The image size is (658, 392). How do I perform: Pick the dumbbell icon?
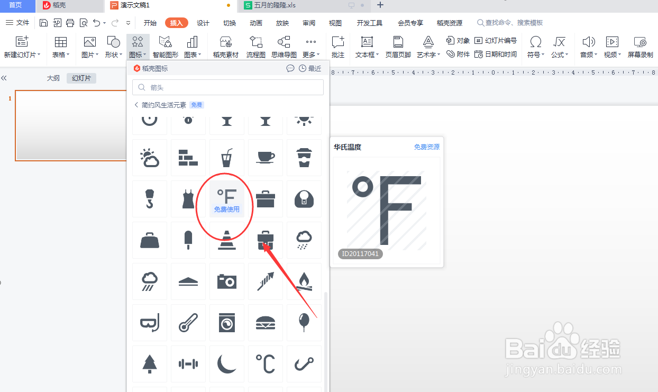tap(188, 364)
